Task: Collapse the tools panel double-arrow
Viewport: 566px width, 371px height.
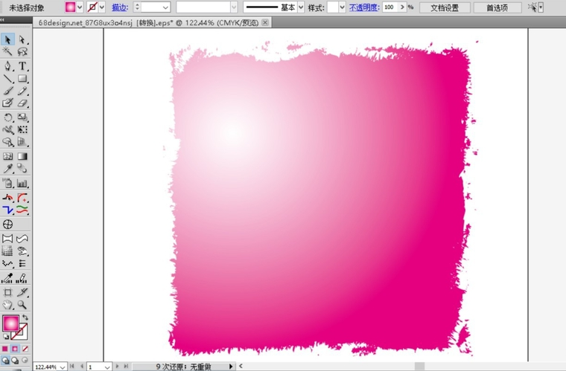Action: coord(2,20)
